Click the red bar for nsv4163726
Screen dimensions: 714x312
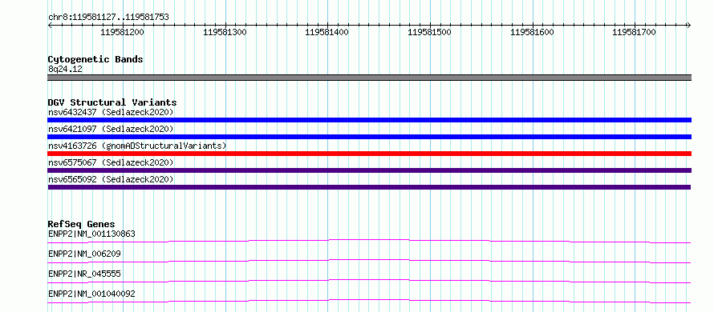click(x=369, y=154)
